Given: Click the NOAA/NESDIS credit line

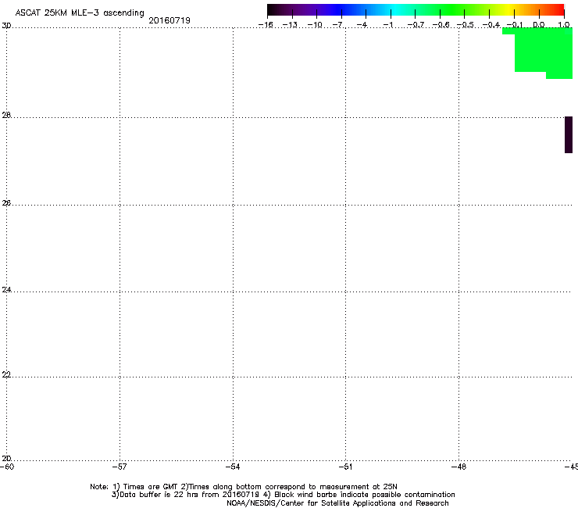Looking at the screenshot, I should (337, 503).
